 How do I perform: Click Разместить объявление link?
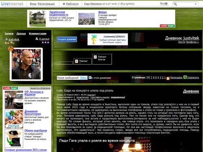tap(40, 88)
